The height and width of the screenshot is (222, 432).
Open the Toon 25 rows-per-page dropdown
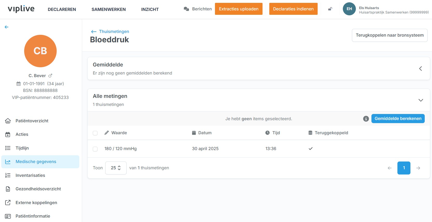point(116,168)
